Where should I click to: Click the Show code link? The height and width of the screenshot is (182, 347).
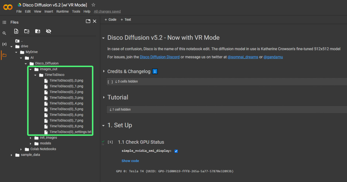[x=130, y=160]
